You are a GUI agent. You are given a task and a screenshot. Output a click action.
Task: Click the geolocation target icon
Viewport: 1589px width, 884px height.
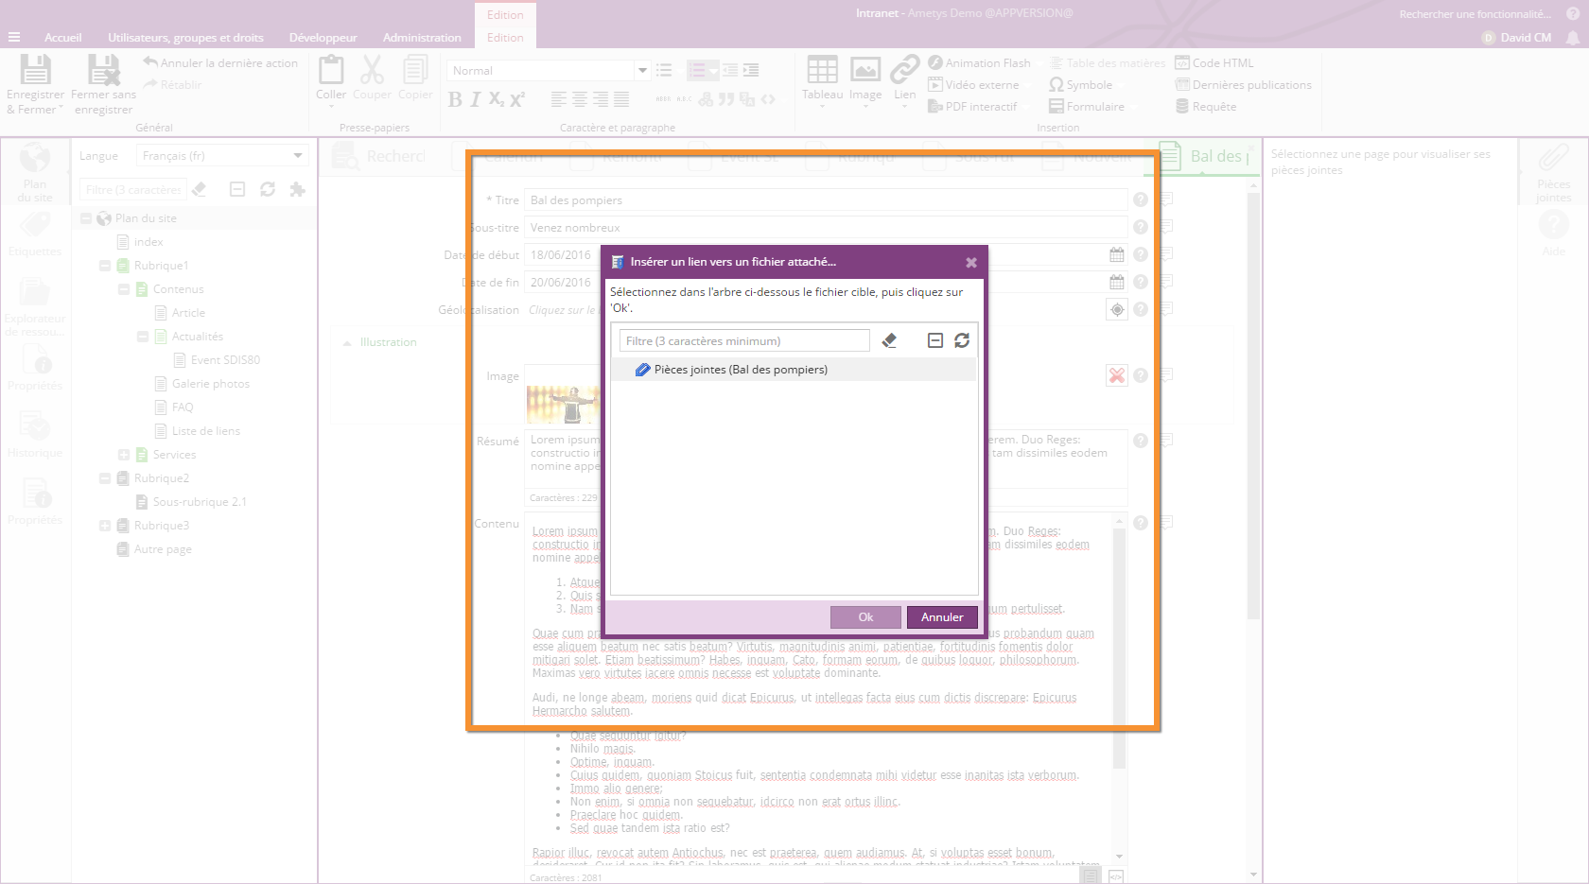point(1117,309)
